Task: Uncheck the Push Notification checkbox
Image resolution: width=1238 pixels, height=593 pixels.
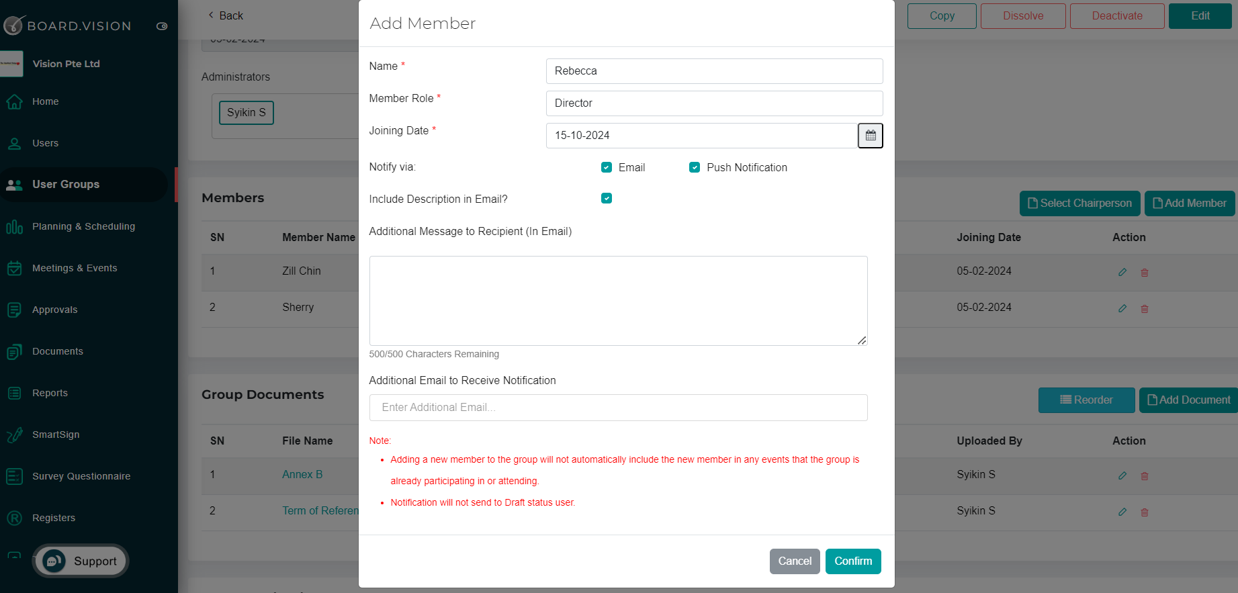Action: (695, 167)
